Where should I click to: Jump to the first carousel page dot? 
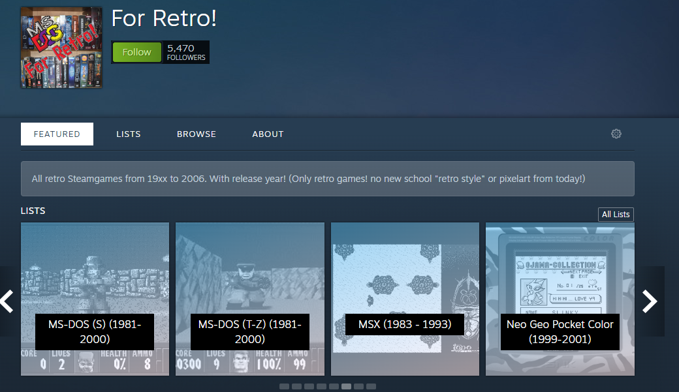point(284,386)
